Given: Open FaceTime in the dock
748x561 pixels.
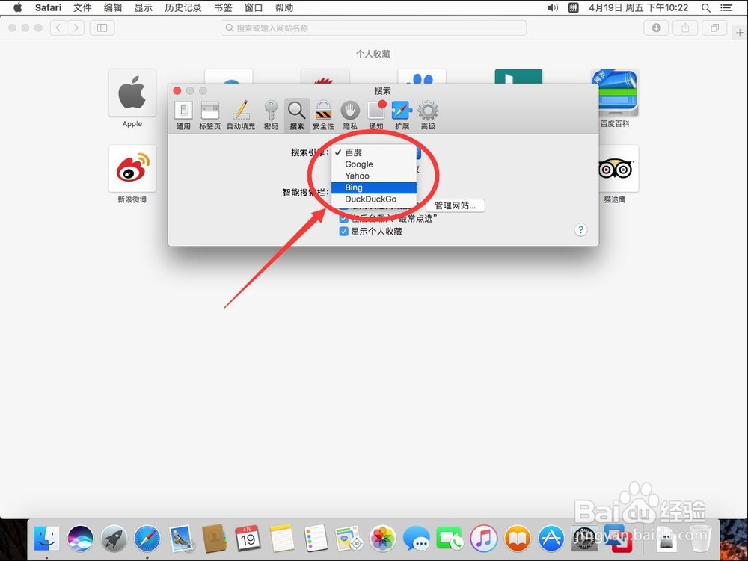Looking at the screenshot, I should pyautogui.click(x=450, y=539).
